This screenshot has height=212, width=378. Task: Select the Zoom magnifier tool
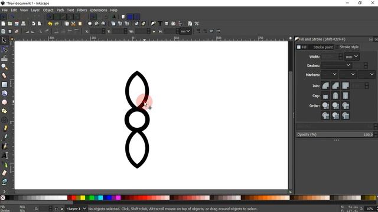point(4,67)
